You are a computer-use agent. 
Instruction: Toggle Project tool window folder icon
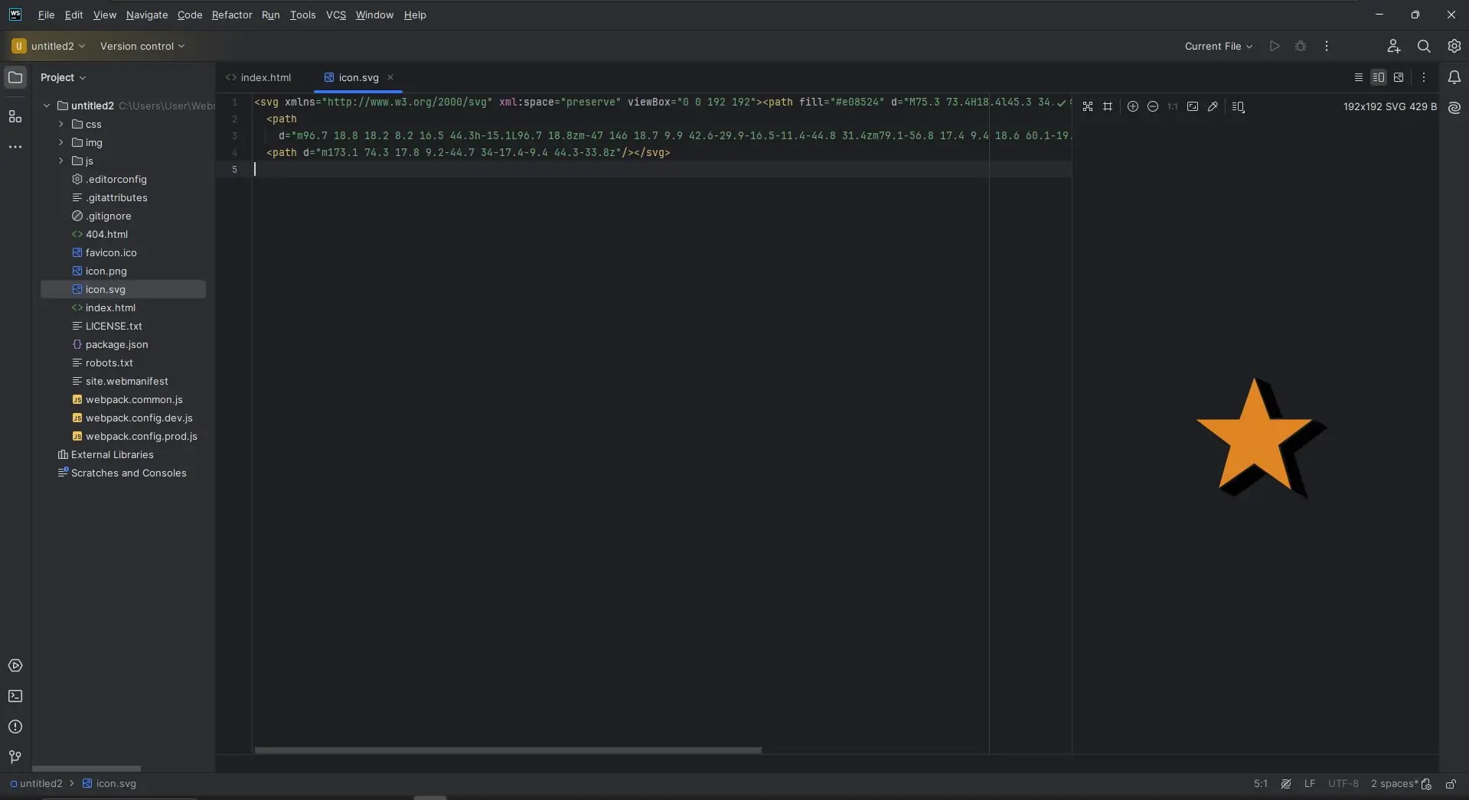click(x=15, y=77)
